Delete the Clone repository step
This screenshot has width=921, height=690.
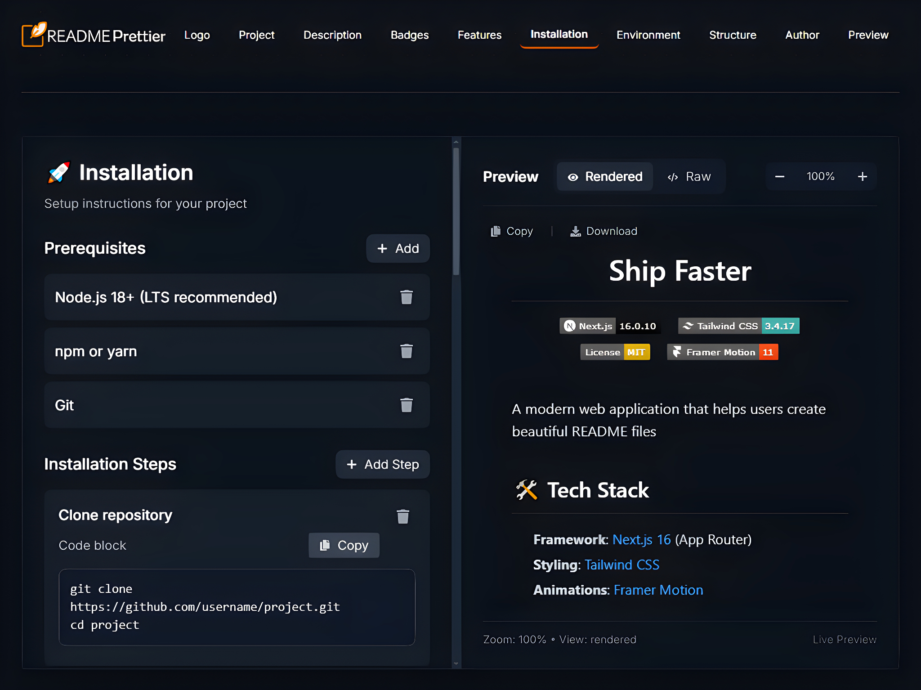pos(402,516)
